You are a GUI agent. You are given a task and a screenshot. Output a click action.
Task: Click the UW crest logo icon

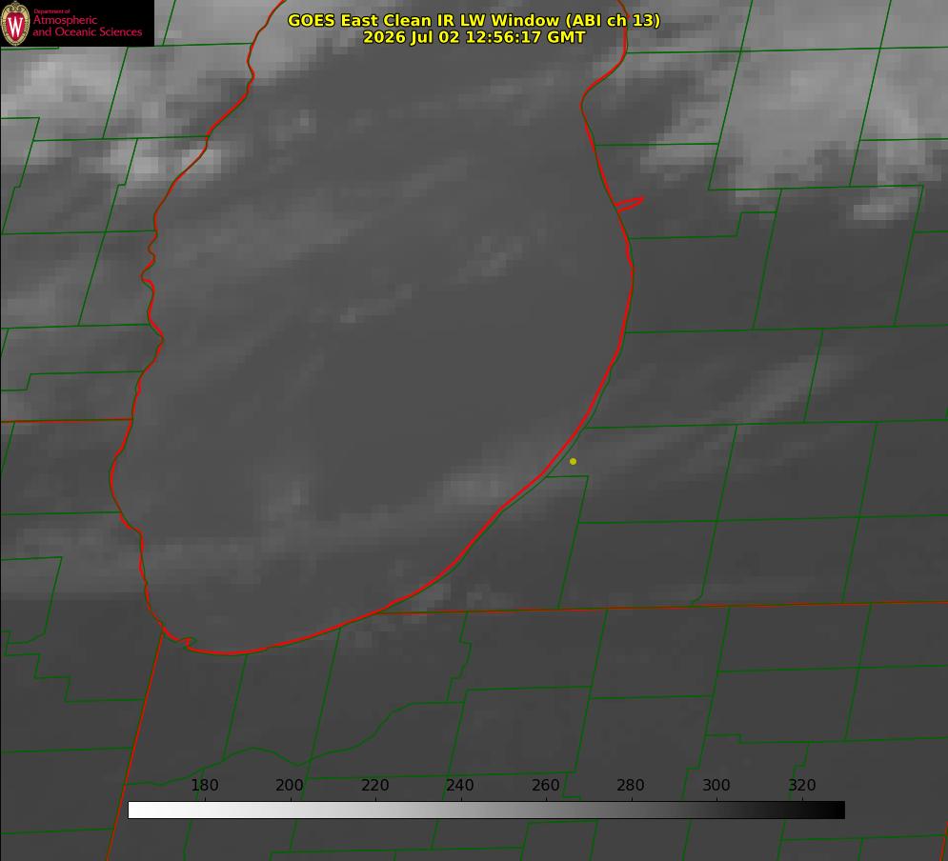15,23
